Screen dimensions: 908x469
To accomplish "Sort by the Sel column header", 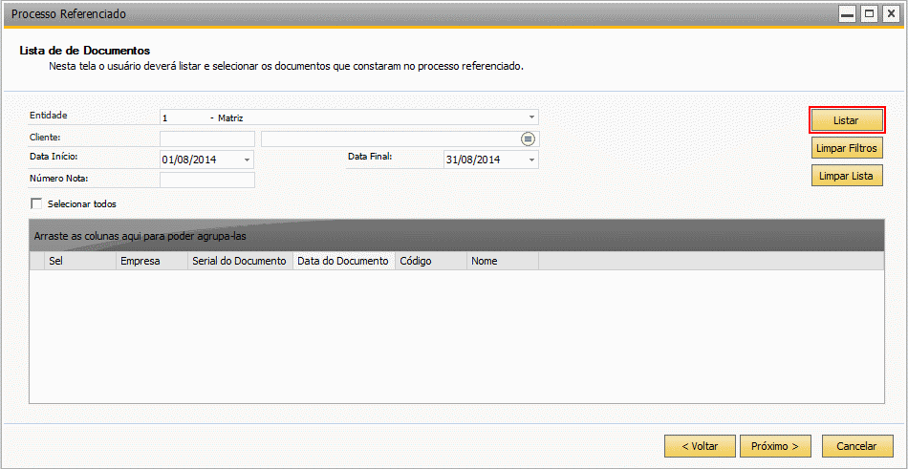I will coord(80,261).
